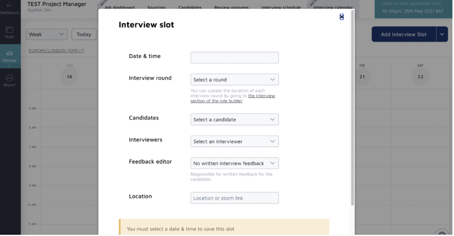Click the Europe/London timezone link
The height and width of the screenshot is (236, 454).
click(56, 51)
